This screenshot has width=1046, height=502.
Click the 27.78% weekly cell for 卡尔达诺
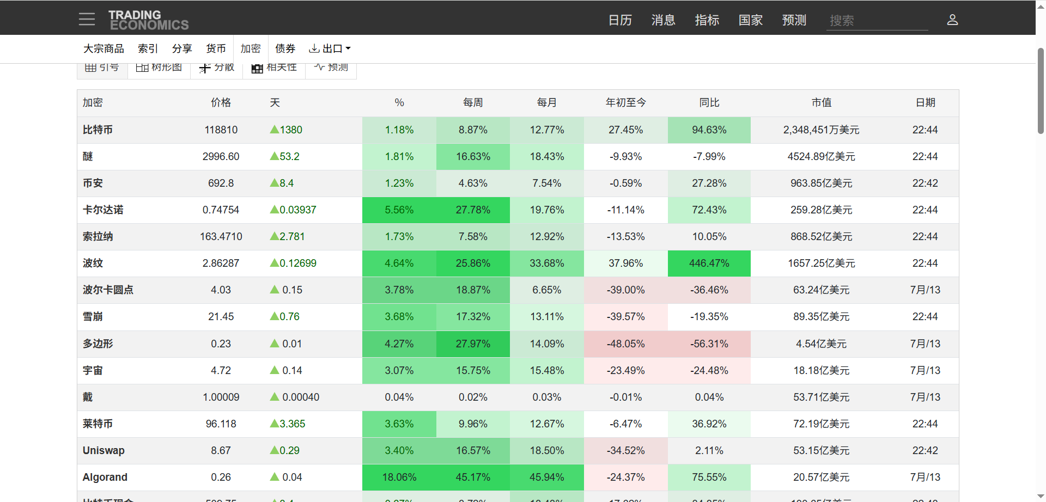click(x=473, y=210)
